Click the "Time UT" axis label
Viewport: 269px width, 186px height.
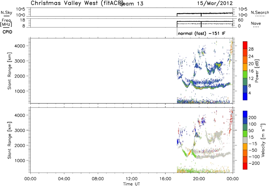[131, 184]
